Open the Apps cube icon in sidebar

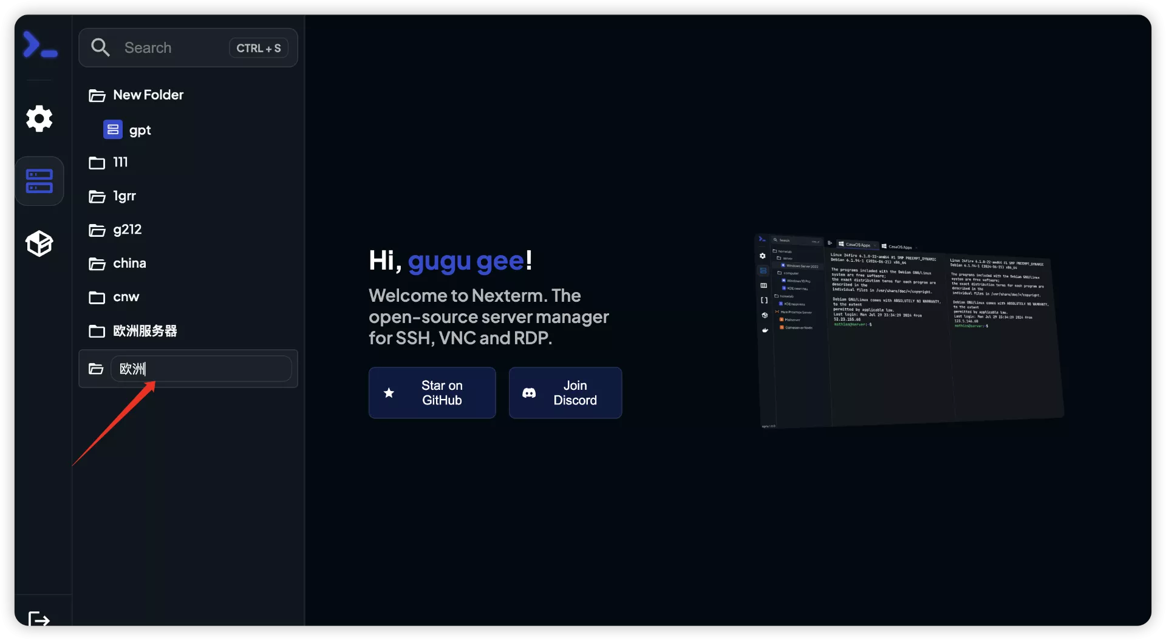(x=39, y=243)
